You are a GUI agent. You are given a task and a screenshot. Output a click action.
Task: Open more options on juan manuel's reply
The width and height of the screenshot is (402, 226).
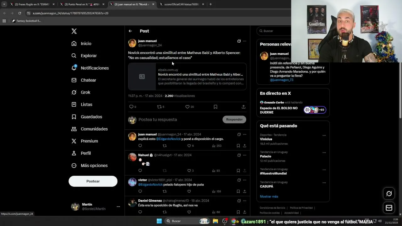(x=245, y=134)
